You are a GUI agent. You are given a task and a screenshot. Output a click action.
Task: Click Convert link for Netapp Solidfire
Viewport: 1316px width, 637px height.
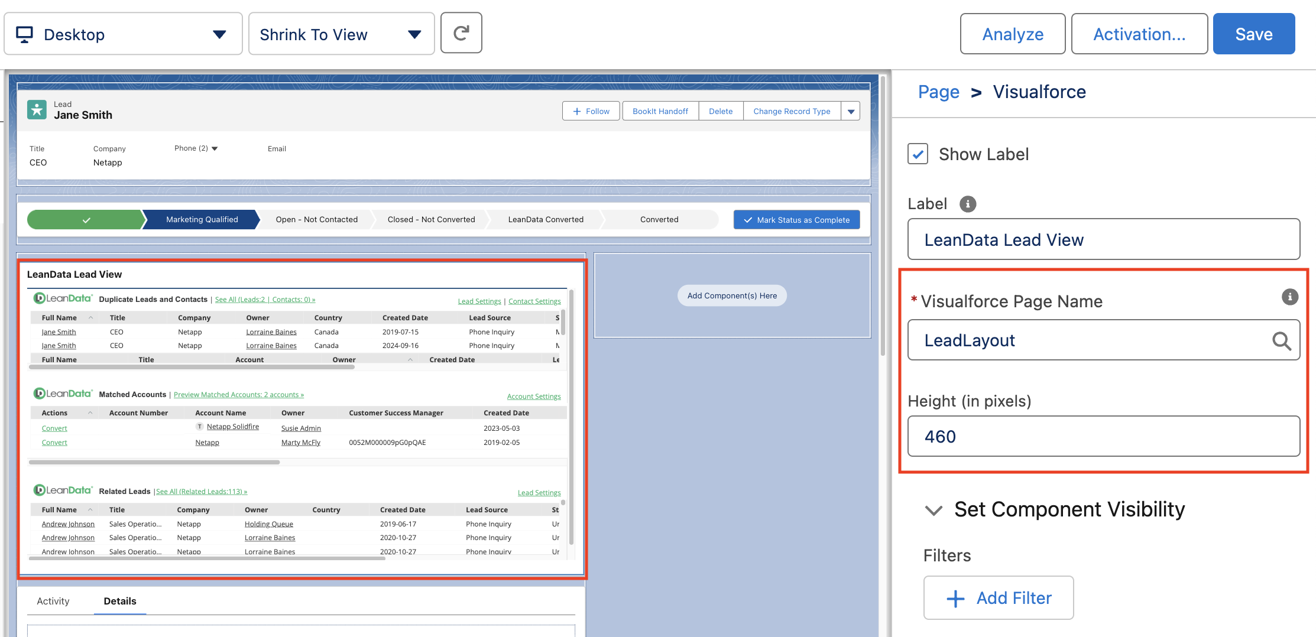54,428
